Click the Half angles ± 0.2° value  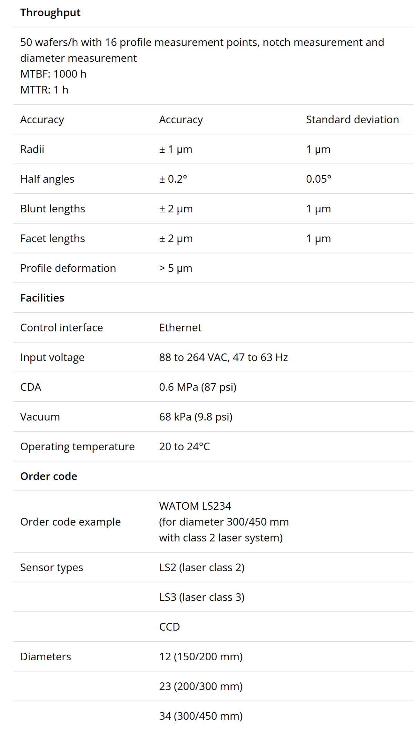(x=173, y=179)
